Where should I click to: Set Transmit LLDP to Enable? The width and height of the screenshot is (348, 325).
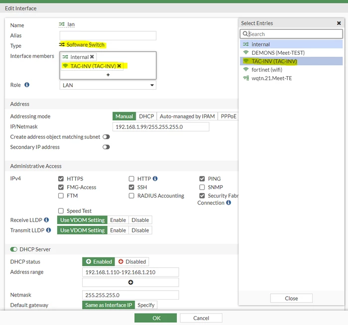tap(118, 230)
